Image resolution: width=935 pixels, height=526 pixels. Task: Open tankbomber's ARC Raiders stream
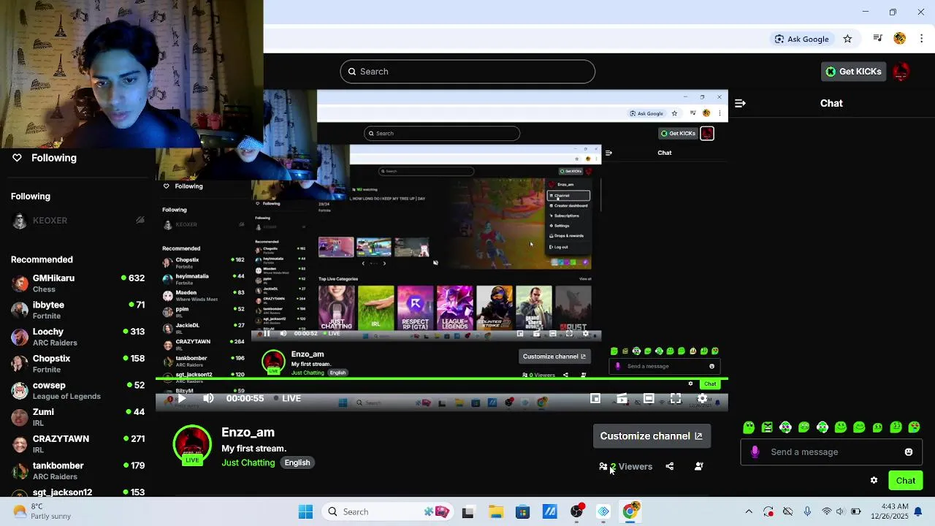coord(77,471)
